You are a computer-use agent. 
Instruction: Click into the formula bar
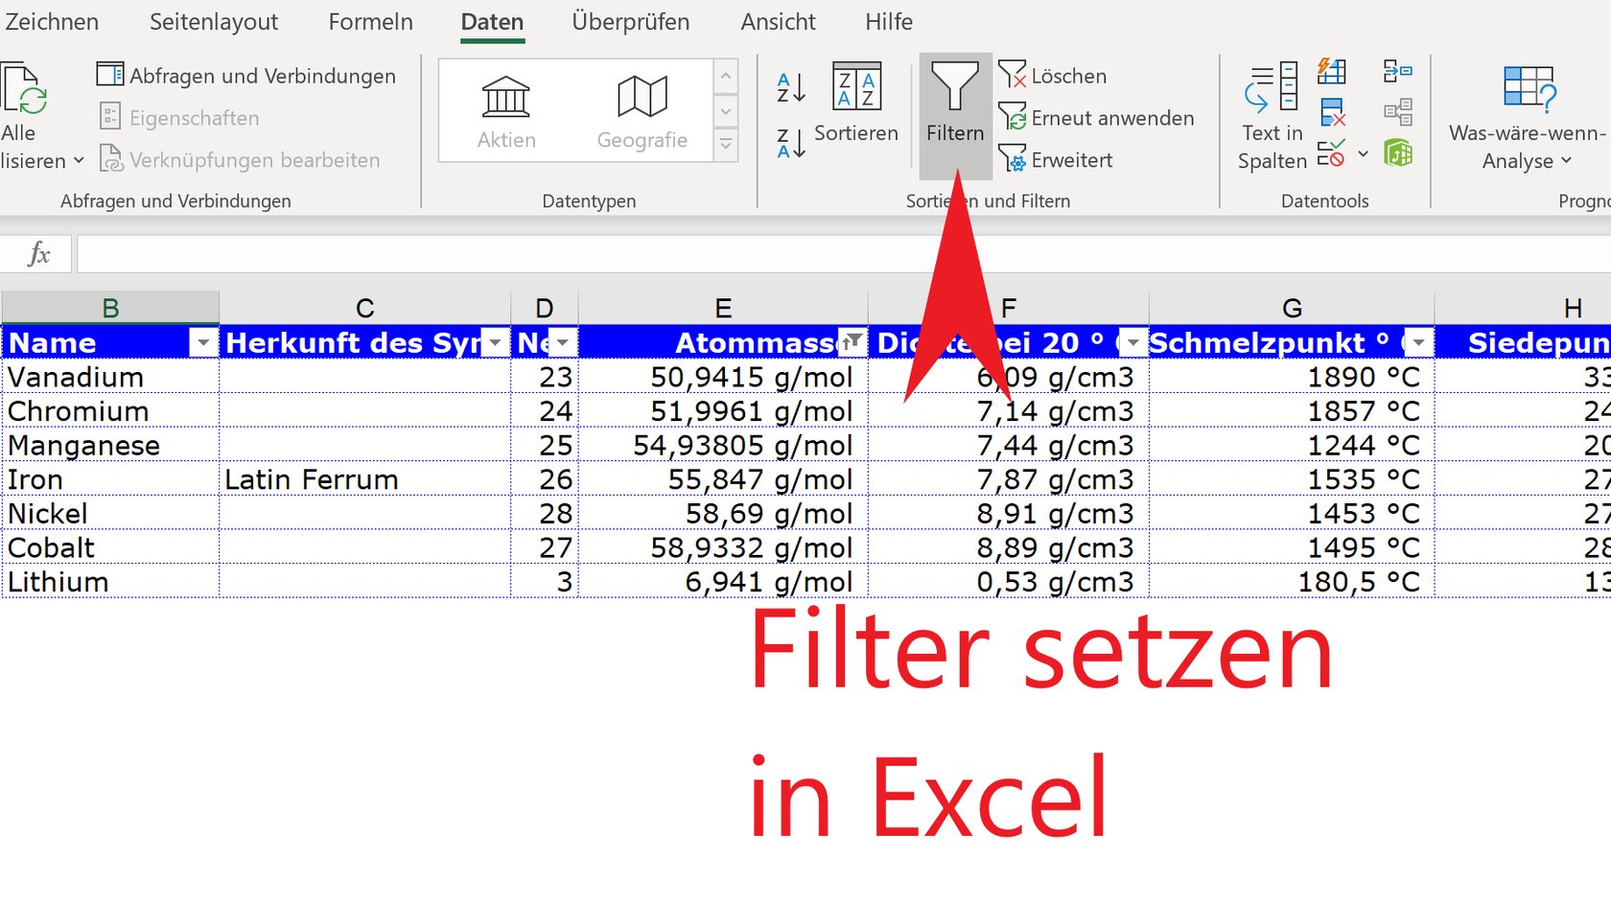[x=844, y=254]
